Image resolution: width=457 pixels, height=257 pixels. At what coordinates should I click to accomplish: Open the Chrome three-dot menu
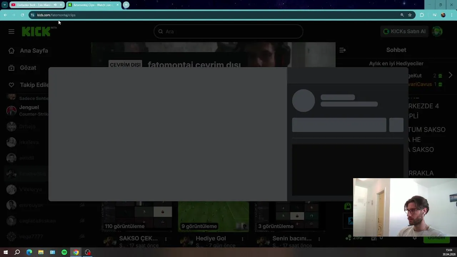[x=452, y=15]
